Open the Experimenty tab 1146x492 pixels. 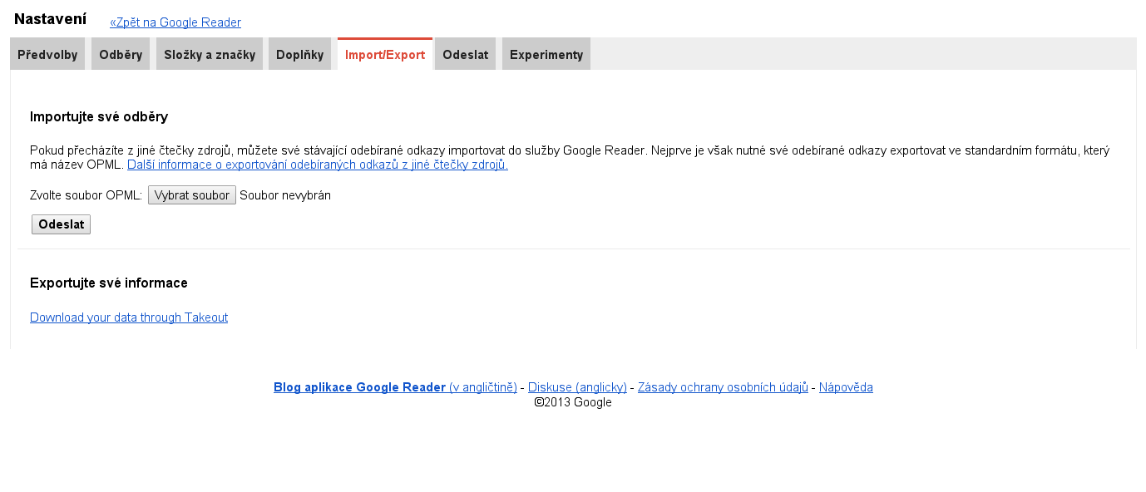(x=546, y=55)
